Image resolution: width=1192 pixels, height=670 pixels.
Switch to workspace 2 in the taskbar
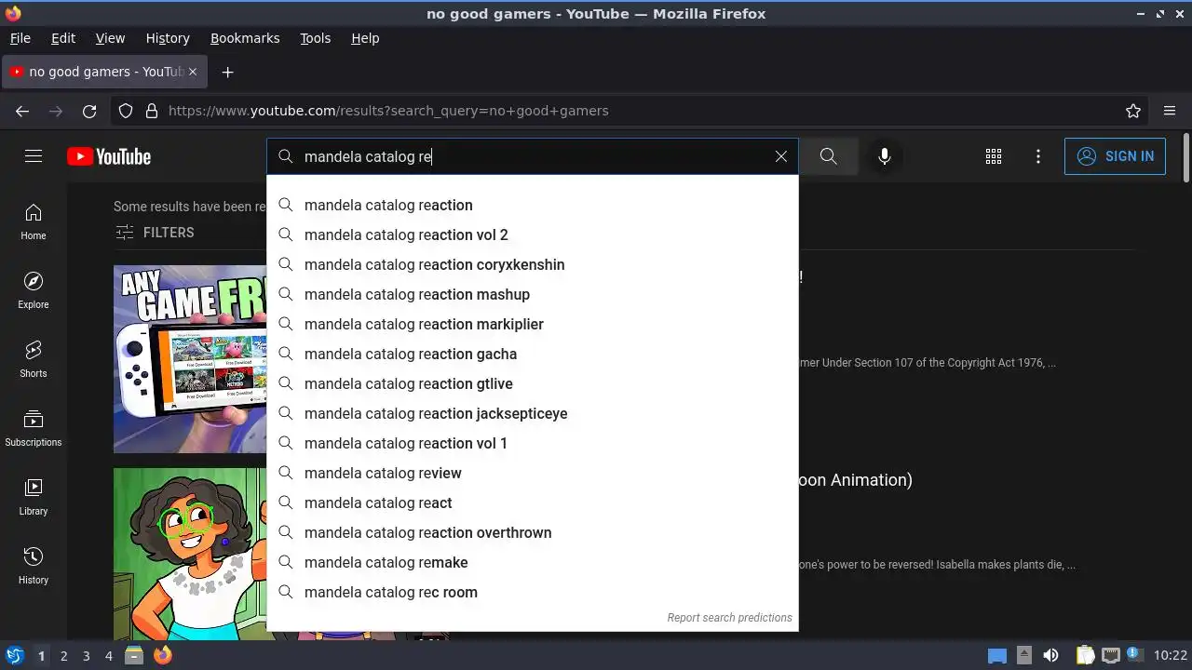(x=64, y=656)
